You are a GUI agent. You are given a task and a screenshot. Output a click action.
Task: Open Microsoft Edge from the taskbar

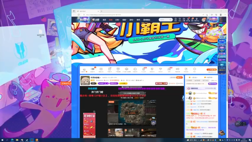coord(12,140)
